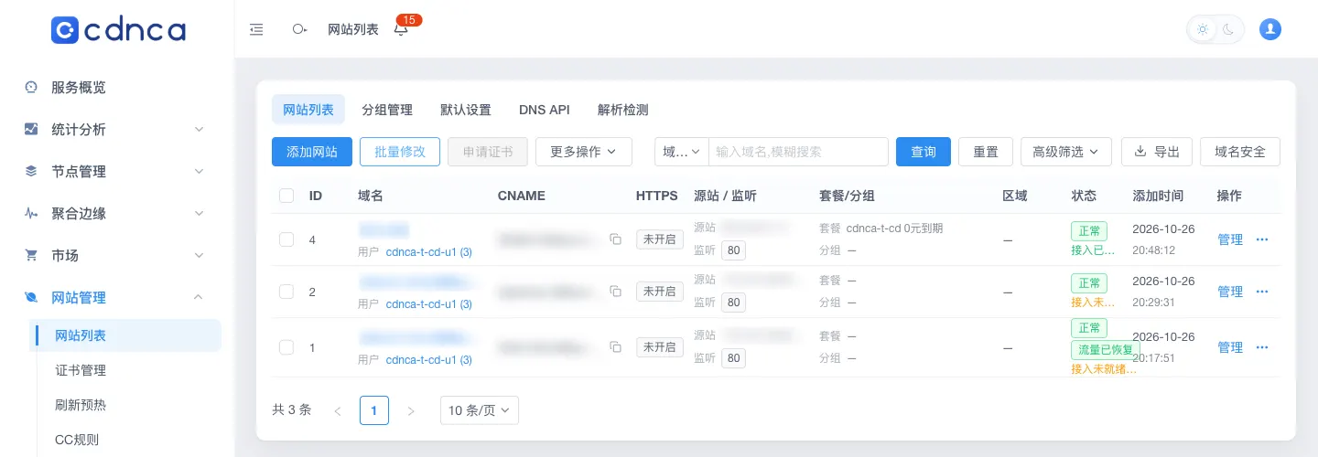Screen dimensions: 1318x457
Task: Switch to 网站列表 tab
Action: [x=308, y=110]
